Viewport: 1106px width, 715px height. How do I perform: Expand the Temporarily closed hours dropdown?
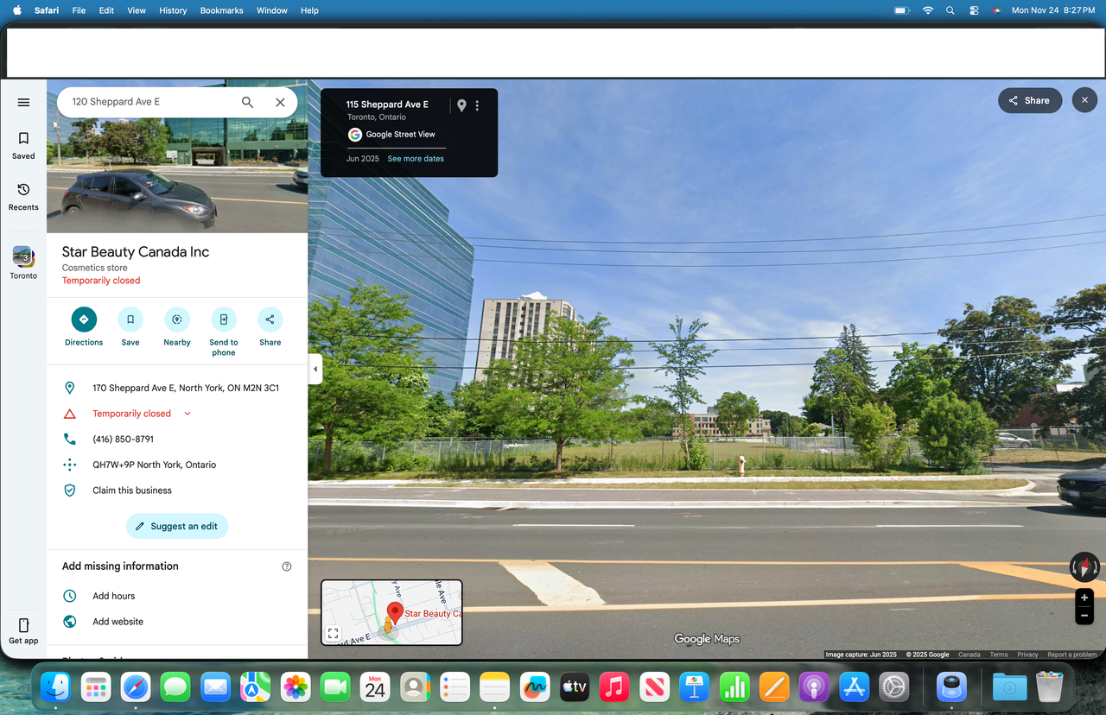pos(188,414)
